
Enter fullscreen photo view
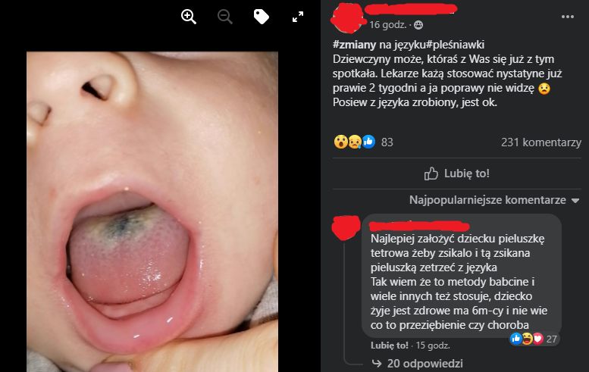click(x=297, y=17)
